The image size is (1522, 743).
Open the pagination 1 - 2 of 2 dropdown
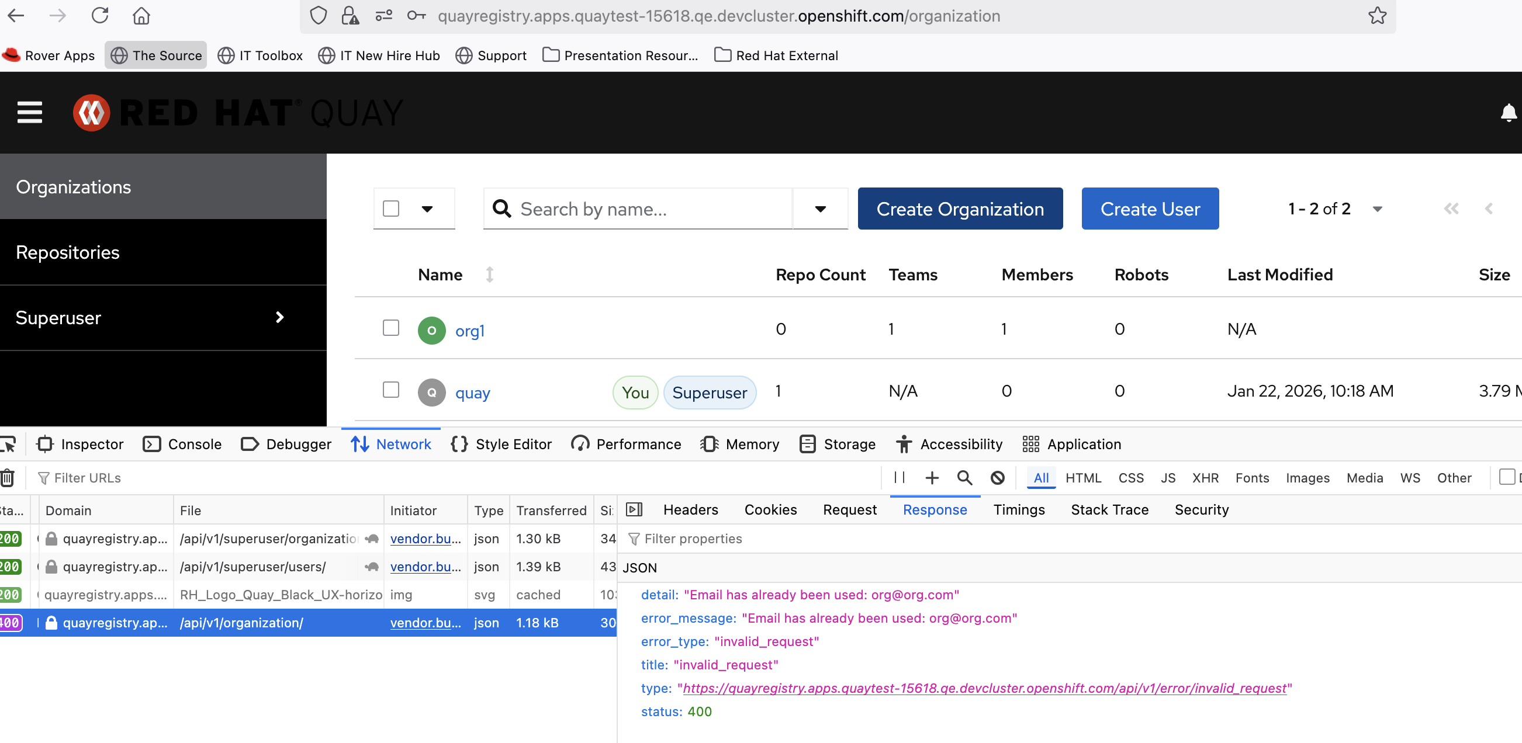(x=1377, y=209)
